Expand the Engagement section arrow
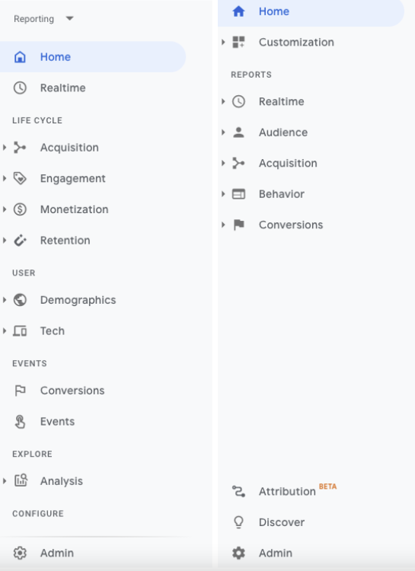Screen dimensions: 415x571 (5, 178)
